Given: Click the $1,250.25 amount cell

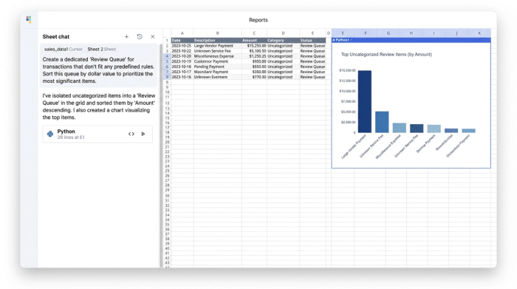Looking at the screenshot, I should 254,56.
